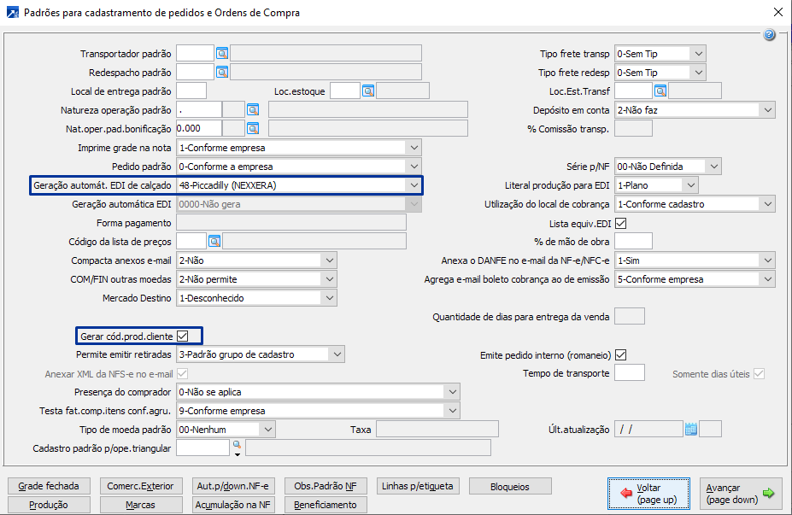Click the Natureza operação padrão lookup icon

click(253, 109)
